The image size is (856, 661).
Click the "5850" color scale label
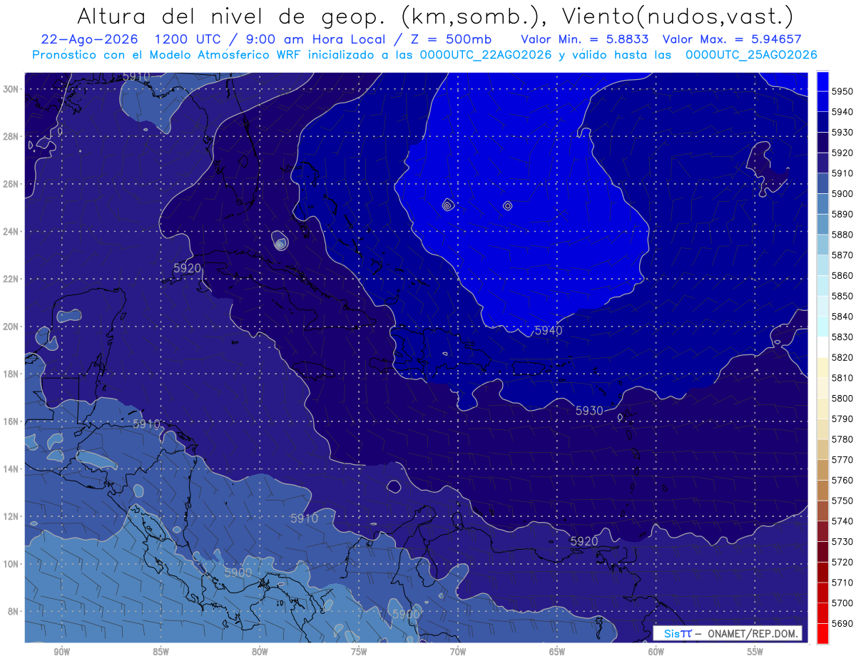pos(842,296)
